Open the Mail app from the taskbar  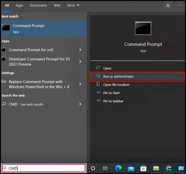coord(131,169)
